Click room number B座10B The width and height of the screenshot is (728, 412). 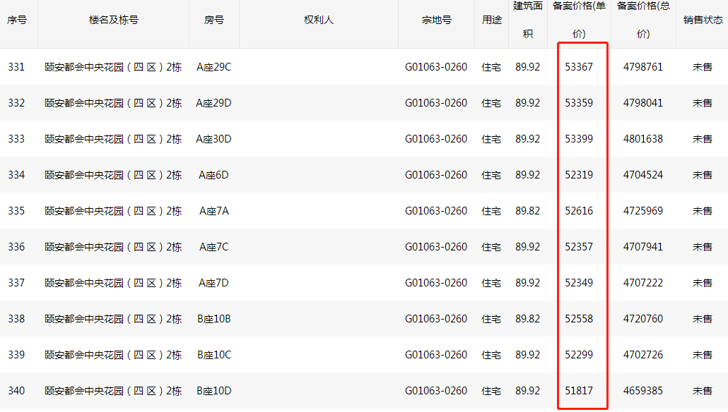click(x=213, y=319)
